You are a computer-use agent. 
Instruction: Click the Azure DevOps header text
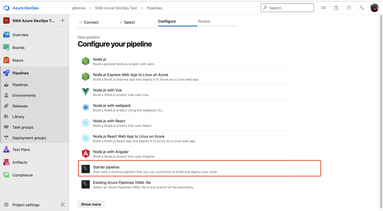(26, 8)
